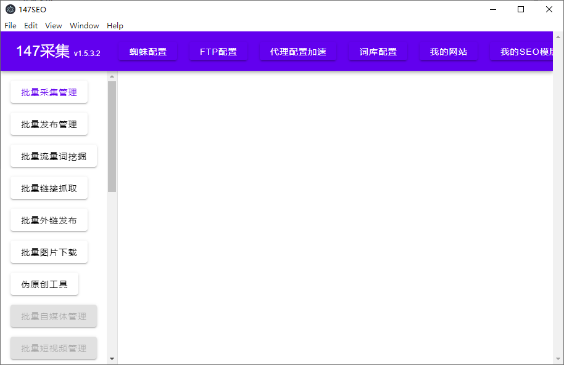Launch 批量图片下载 from the sidebar

[x=49, y=252]
